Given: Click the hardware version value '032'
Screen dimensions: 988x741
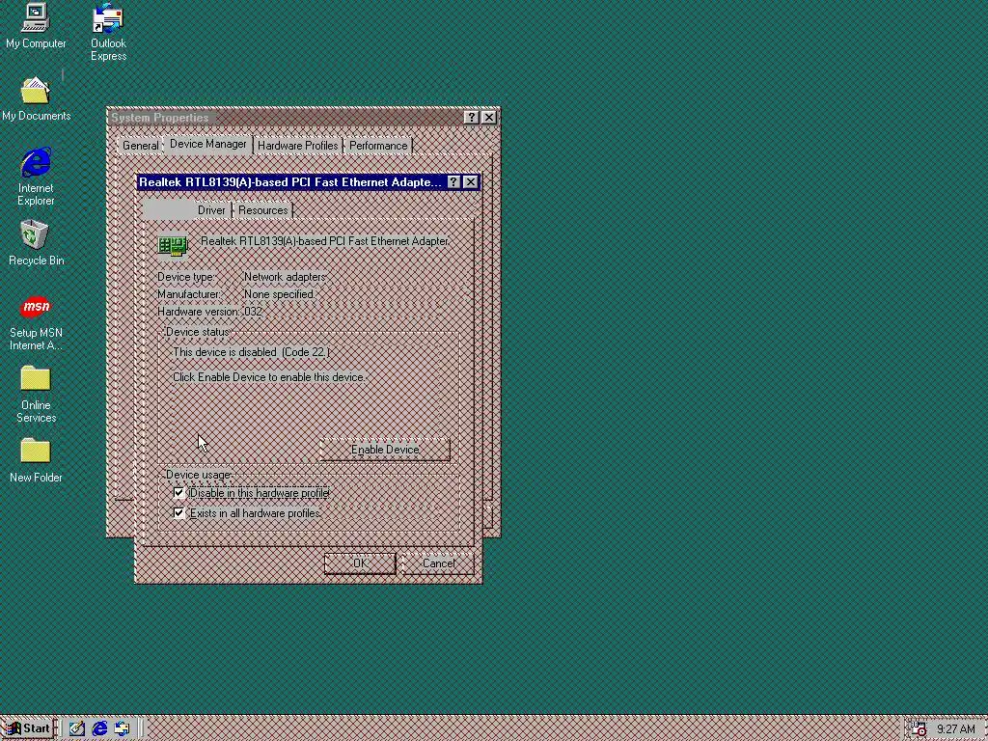Looking at the screenshot, I should tap(254, 312).
